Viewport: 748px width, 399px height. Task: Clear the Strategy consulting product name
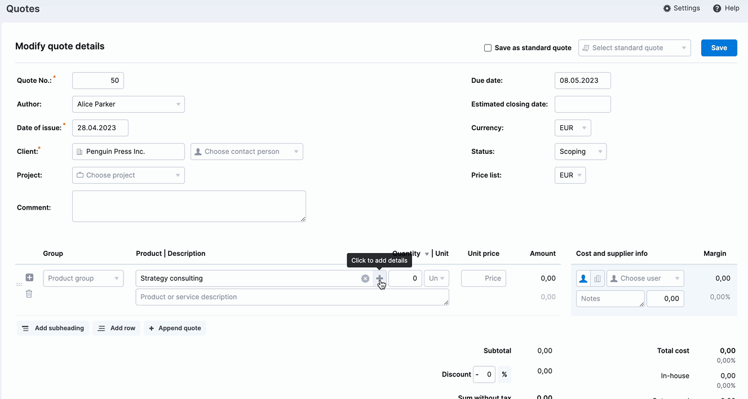tap(365, 278)
